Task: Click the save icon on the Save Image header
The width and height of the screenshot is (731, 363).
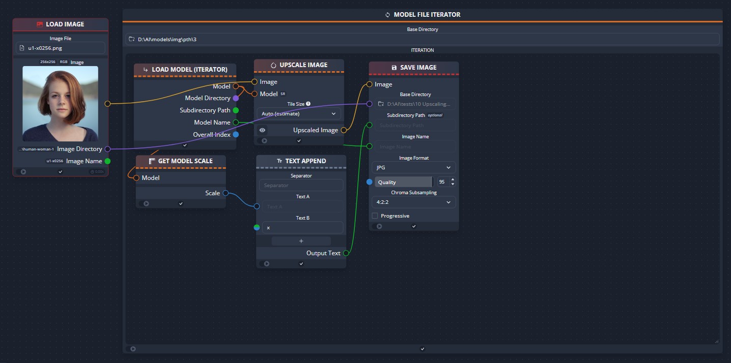Action: pyautogui.click(x=394, y=67)
